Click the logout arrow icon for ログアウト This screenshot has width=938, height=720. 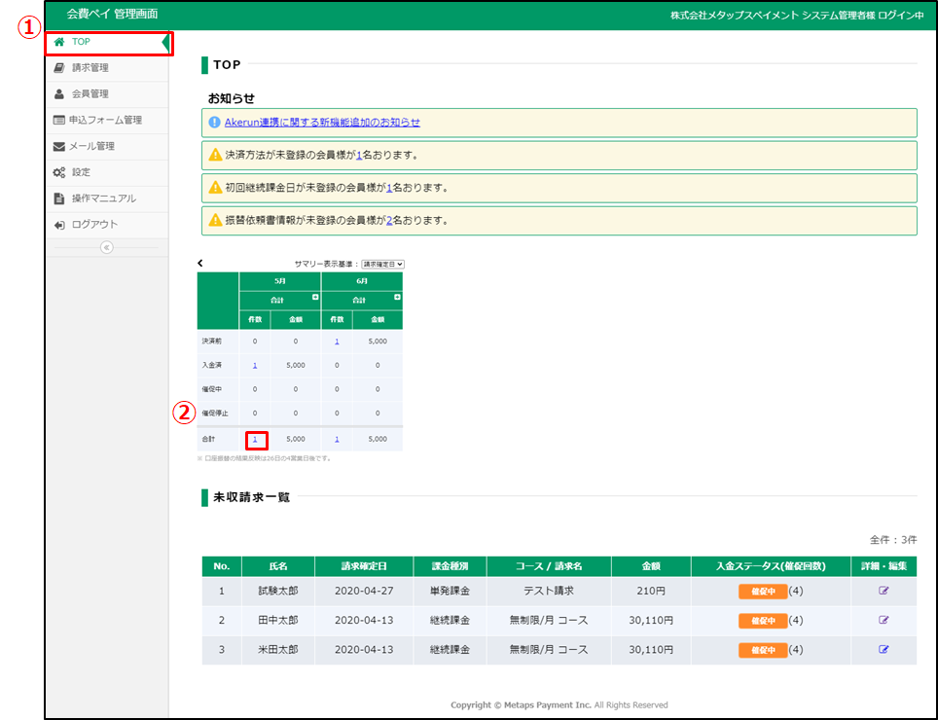[58, 225]
